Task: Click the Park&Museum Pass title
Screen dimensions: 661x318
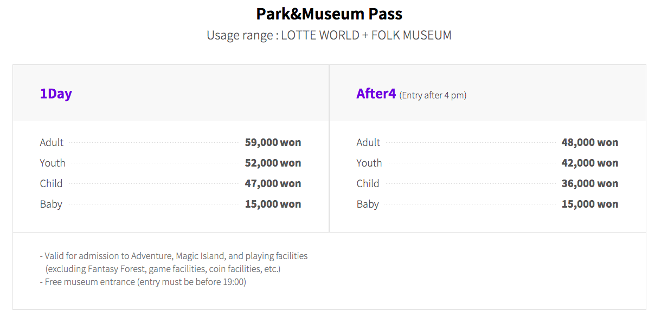Action: (329, 14)
